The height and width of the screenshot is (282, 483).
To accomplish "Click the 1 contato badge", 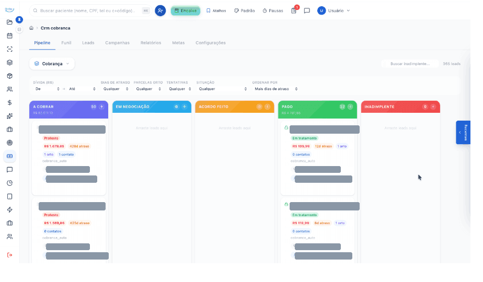I will point(66,155).
